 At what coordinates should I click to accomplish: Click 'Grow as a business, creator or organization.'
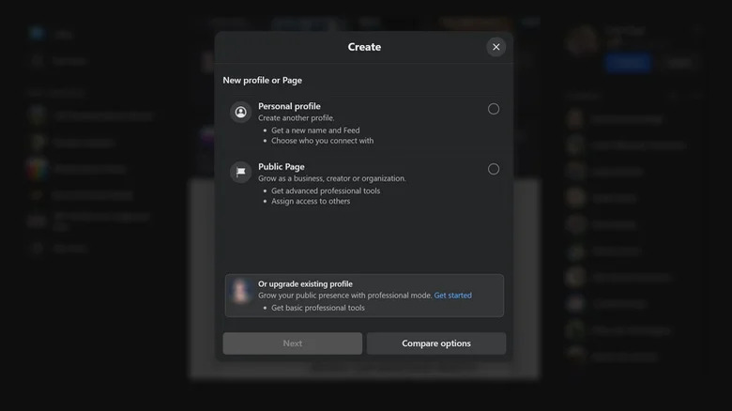click(x=332, y=178)
